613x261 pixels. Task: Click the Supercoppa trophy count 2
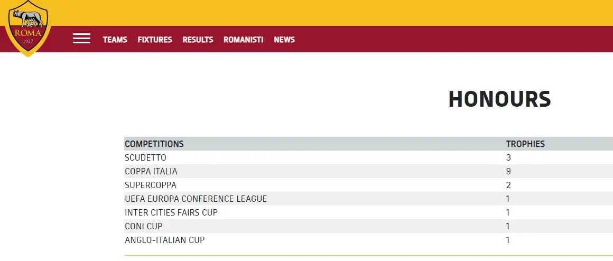pos(508,185)
